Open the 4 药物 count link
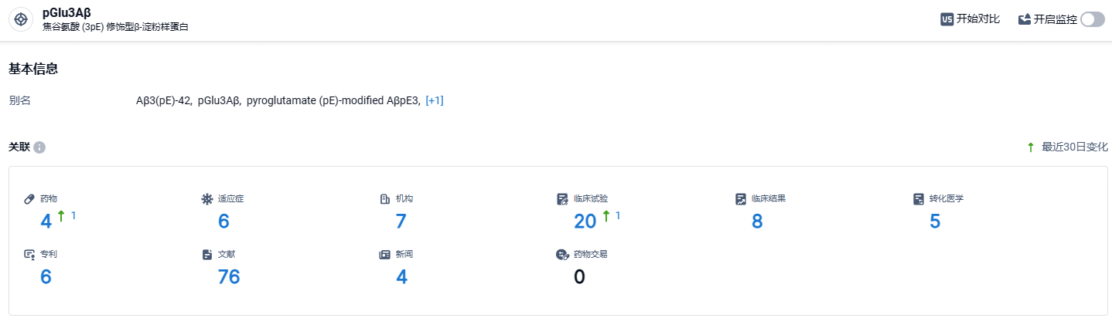1112x318 pixels. pyautogui.click(x=46, y=222)
